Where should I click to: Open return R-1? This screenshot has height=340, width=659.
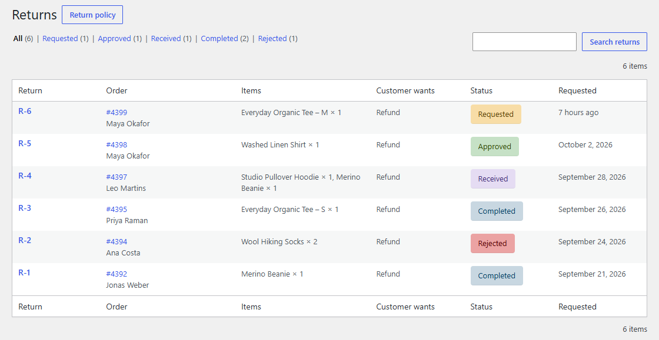24,272
